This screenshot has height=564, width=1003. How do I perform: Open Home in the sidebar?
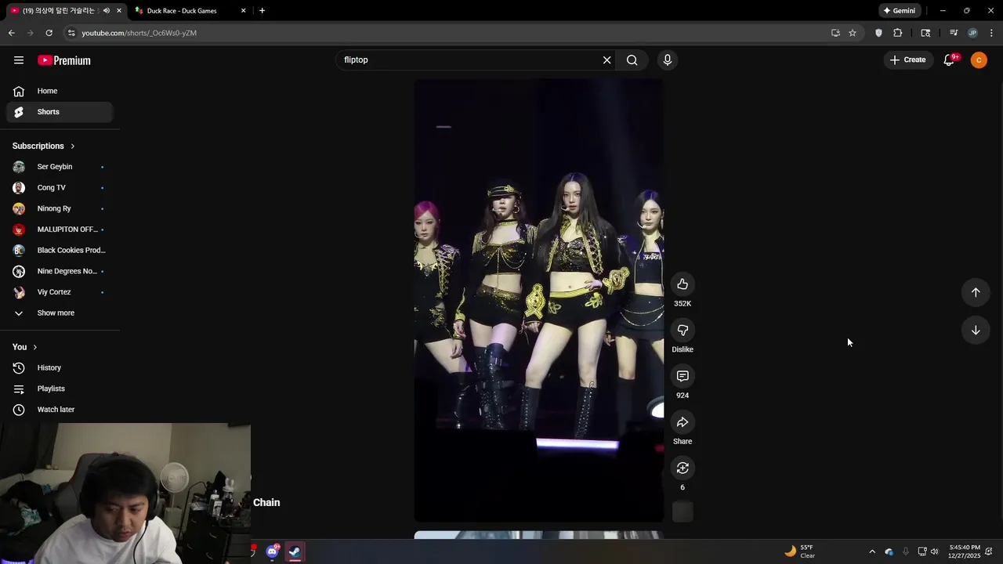pos(60,91)
